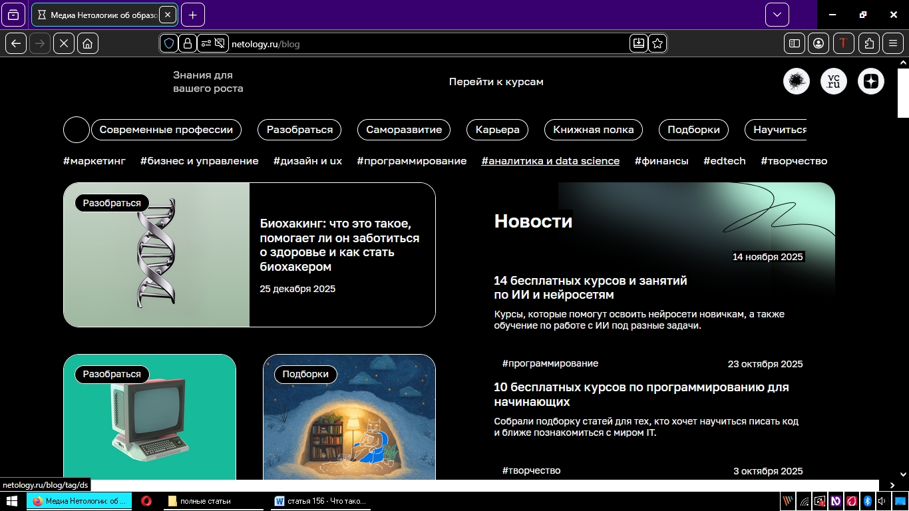The width and height of the screenshot is (909, 511).
Task: Open the Firefox hamburger application menu
Action: (893, 43)
